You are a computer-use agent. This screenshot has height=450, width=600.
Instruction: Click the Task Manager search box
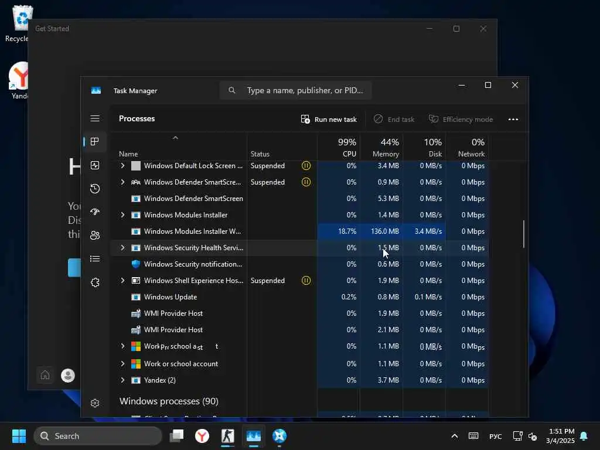point(295,90)
